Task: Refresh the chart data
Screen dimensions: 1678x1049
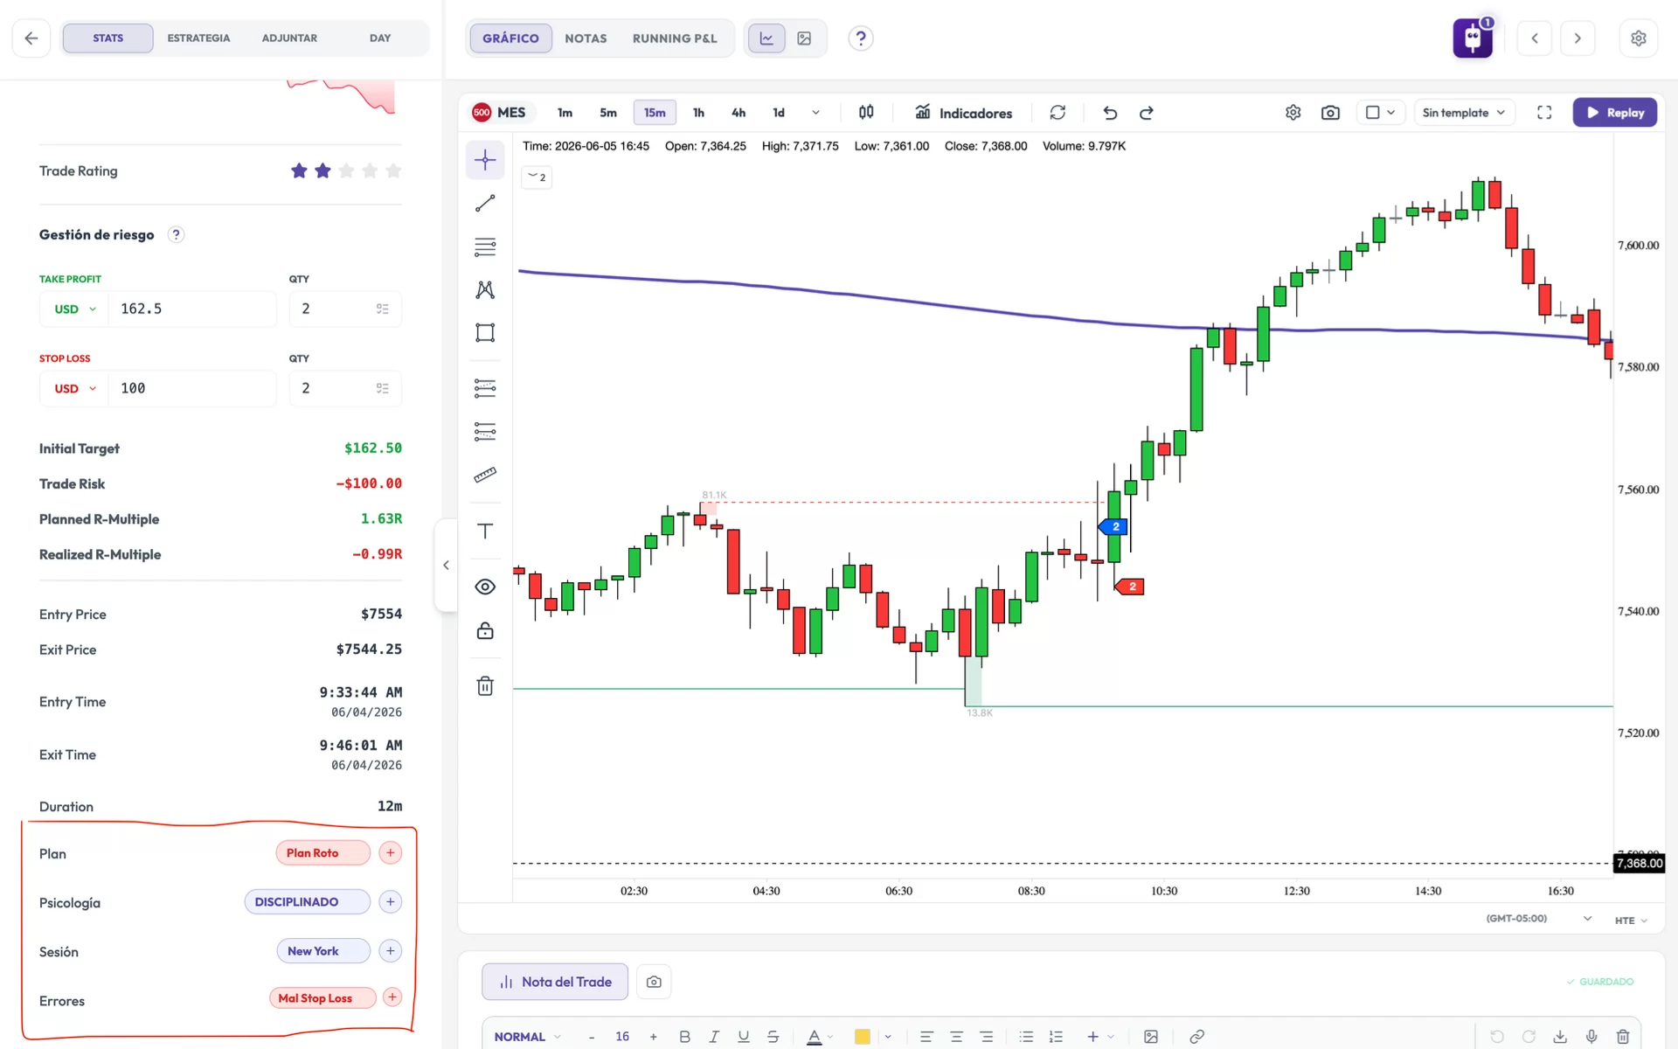Action: (1057, 113)
